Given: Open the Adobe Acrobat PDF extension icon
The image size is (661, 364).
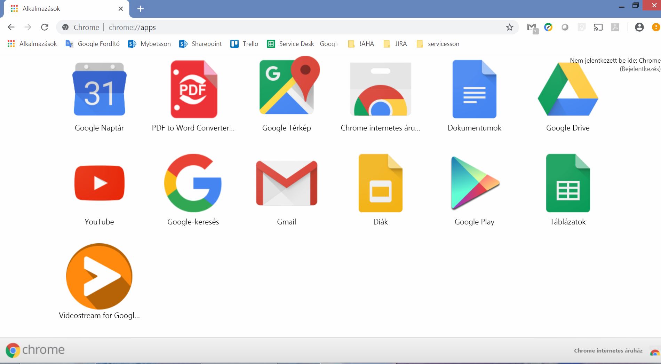Looking at the screenshot, I should tap(615, 27).
